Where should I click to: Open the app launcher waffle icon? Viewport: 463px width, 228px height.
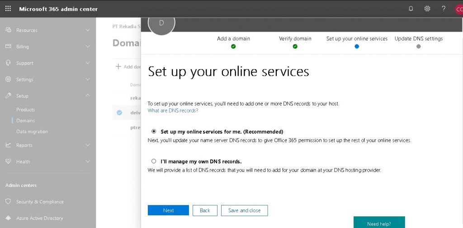pyautogui.click(x=8, y=9)
